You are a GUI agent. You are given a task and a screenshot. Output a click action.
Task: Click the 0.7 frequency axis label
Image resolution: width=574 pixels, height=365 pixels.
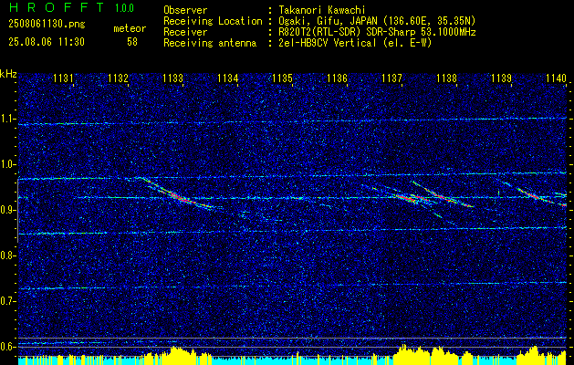(7, 301)
